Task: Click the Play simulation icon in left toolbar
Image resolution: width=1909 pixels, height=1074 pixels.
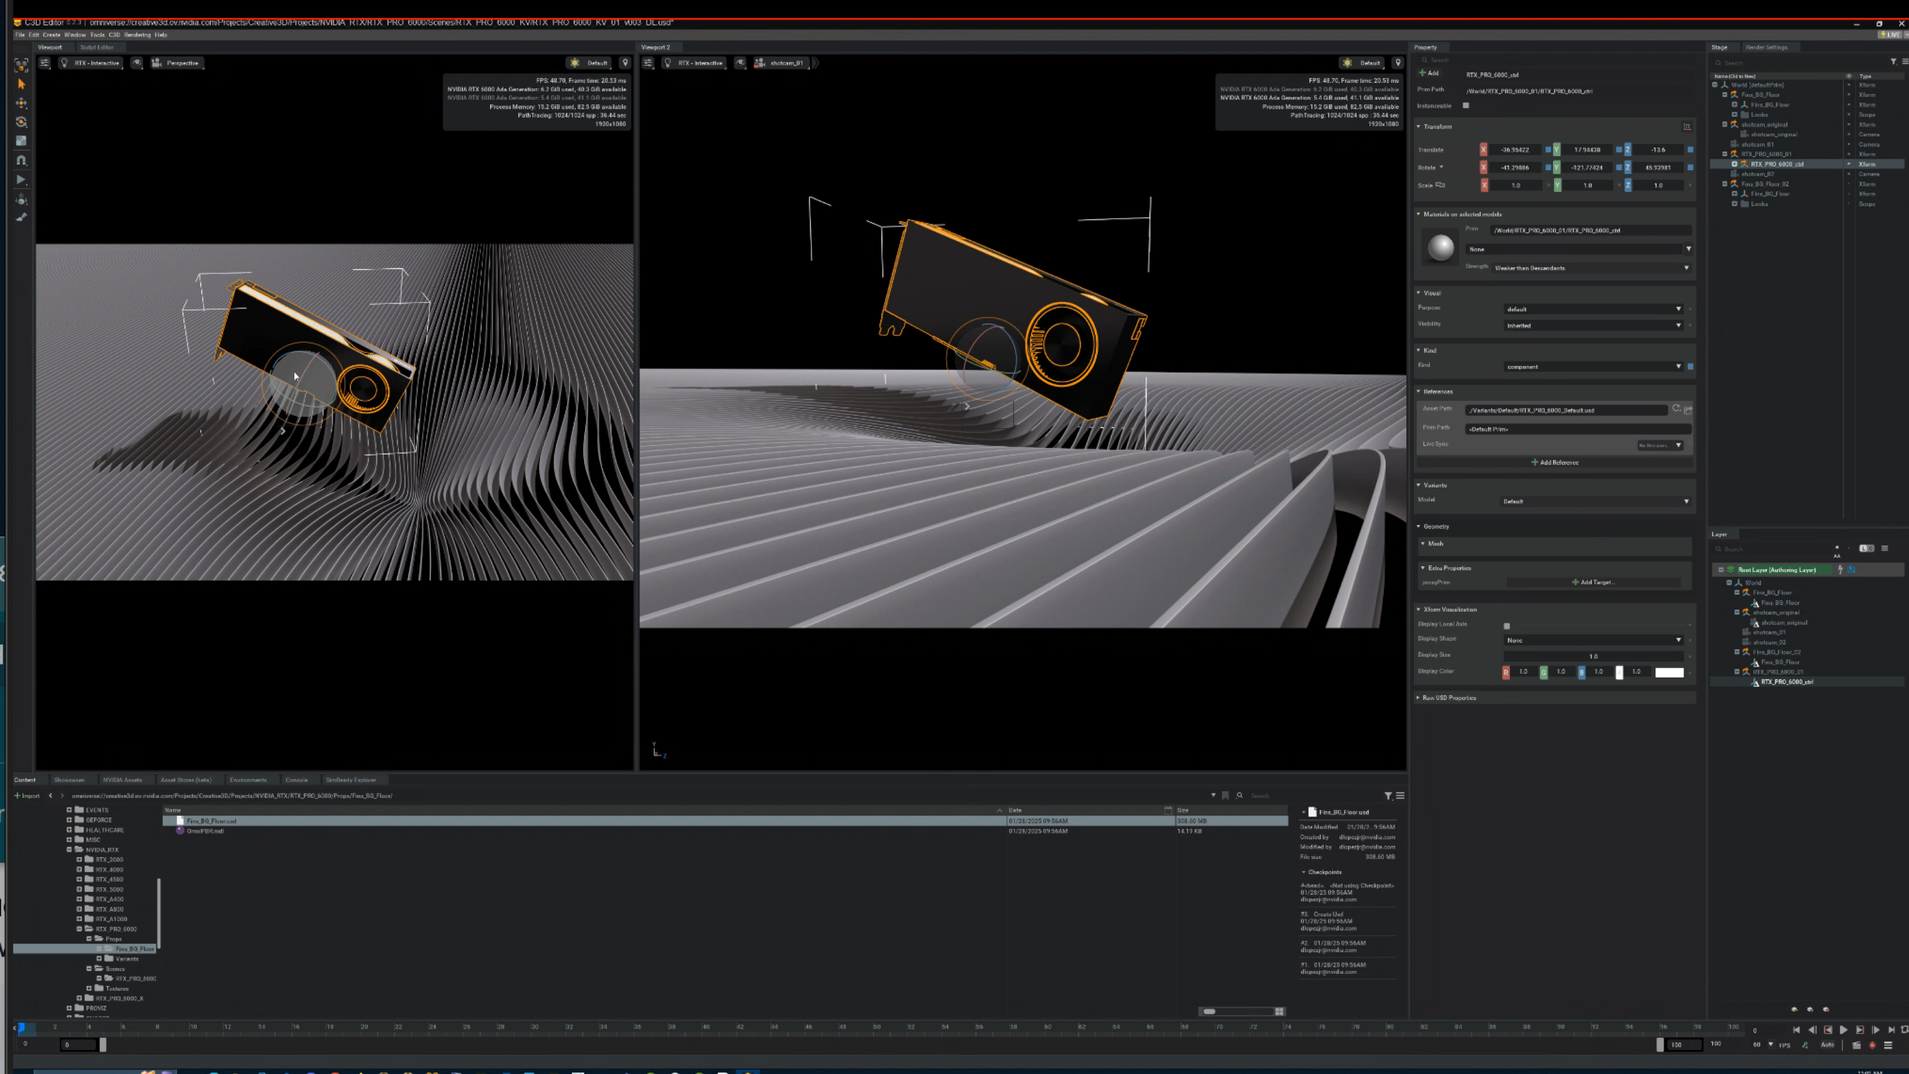Action: coord(21,180)
